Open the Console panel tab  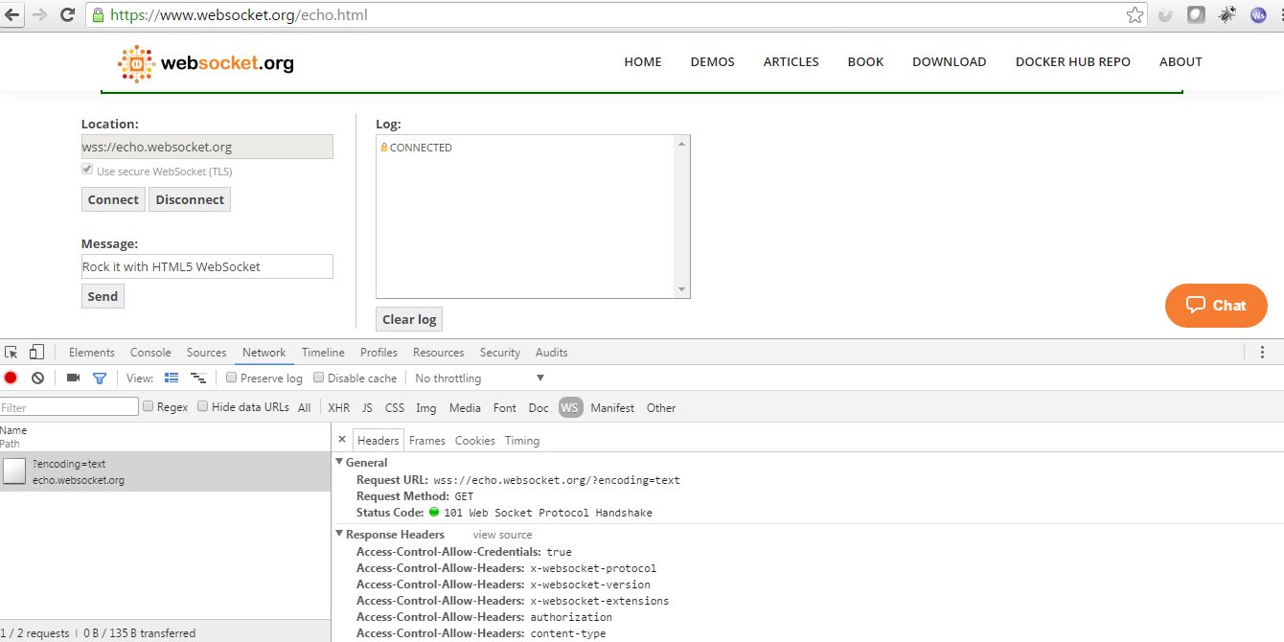150,353
